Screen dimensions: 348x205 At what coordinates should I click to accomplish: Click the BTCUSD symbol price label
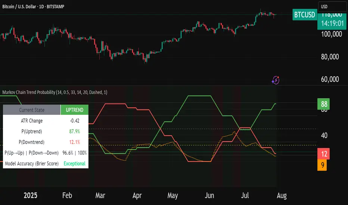click(305, 15)
